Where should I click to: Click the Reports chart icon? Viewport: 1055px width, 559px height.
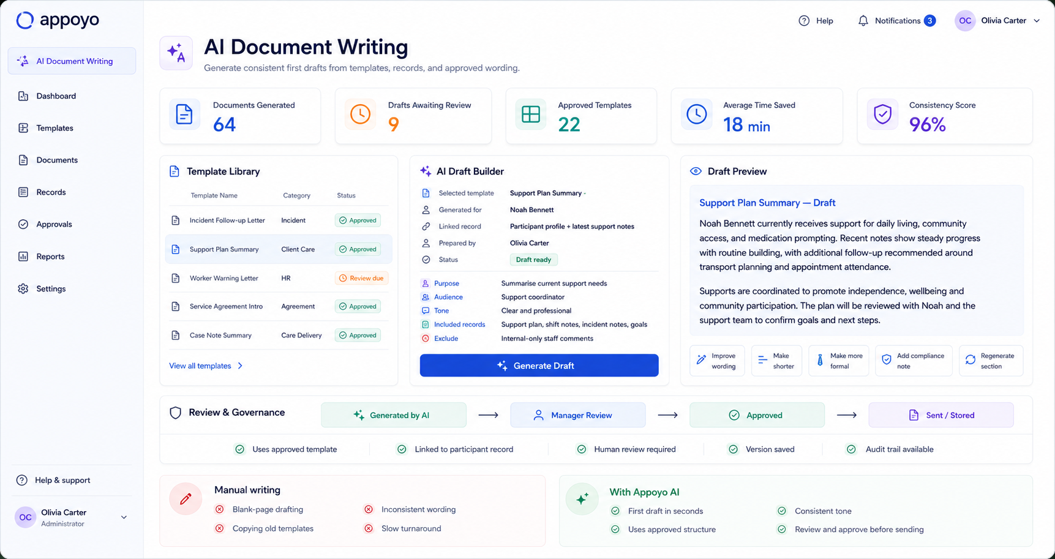23,257
